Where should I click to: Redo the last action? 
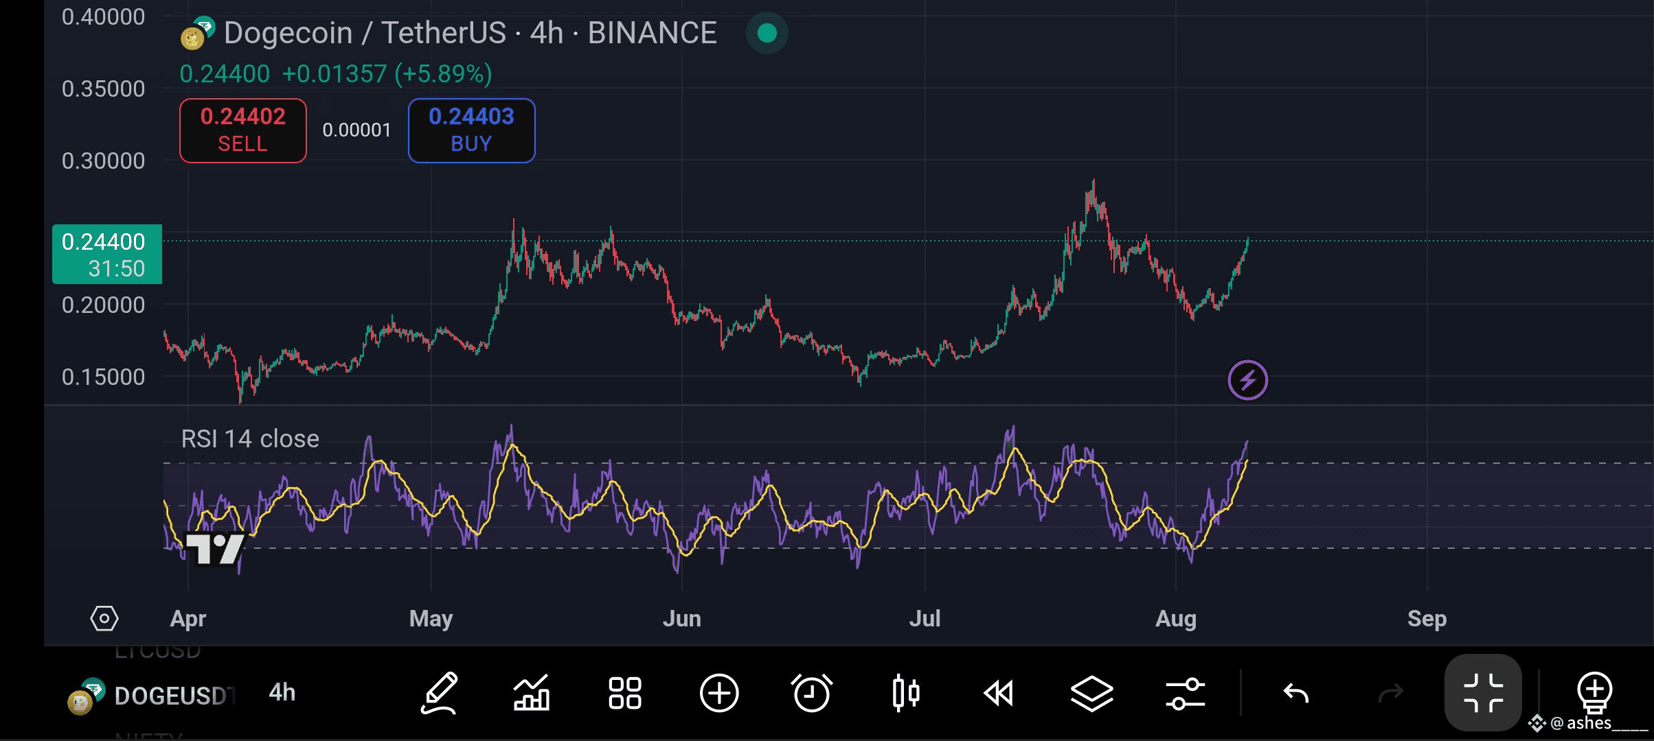click(x=1391, y=693)
